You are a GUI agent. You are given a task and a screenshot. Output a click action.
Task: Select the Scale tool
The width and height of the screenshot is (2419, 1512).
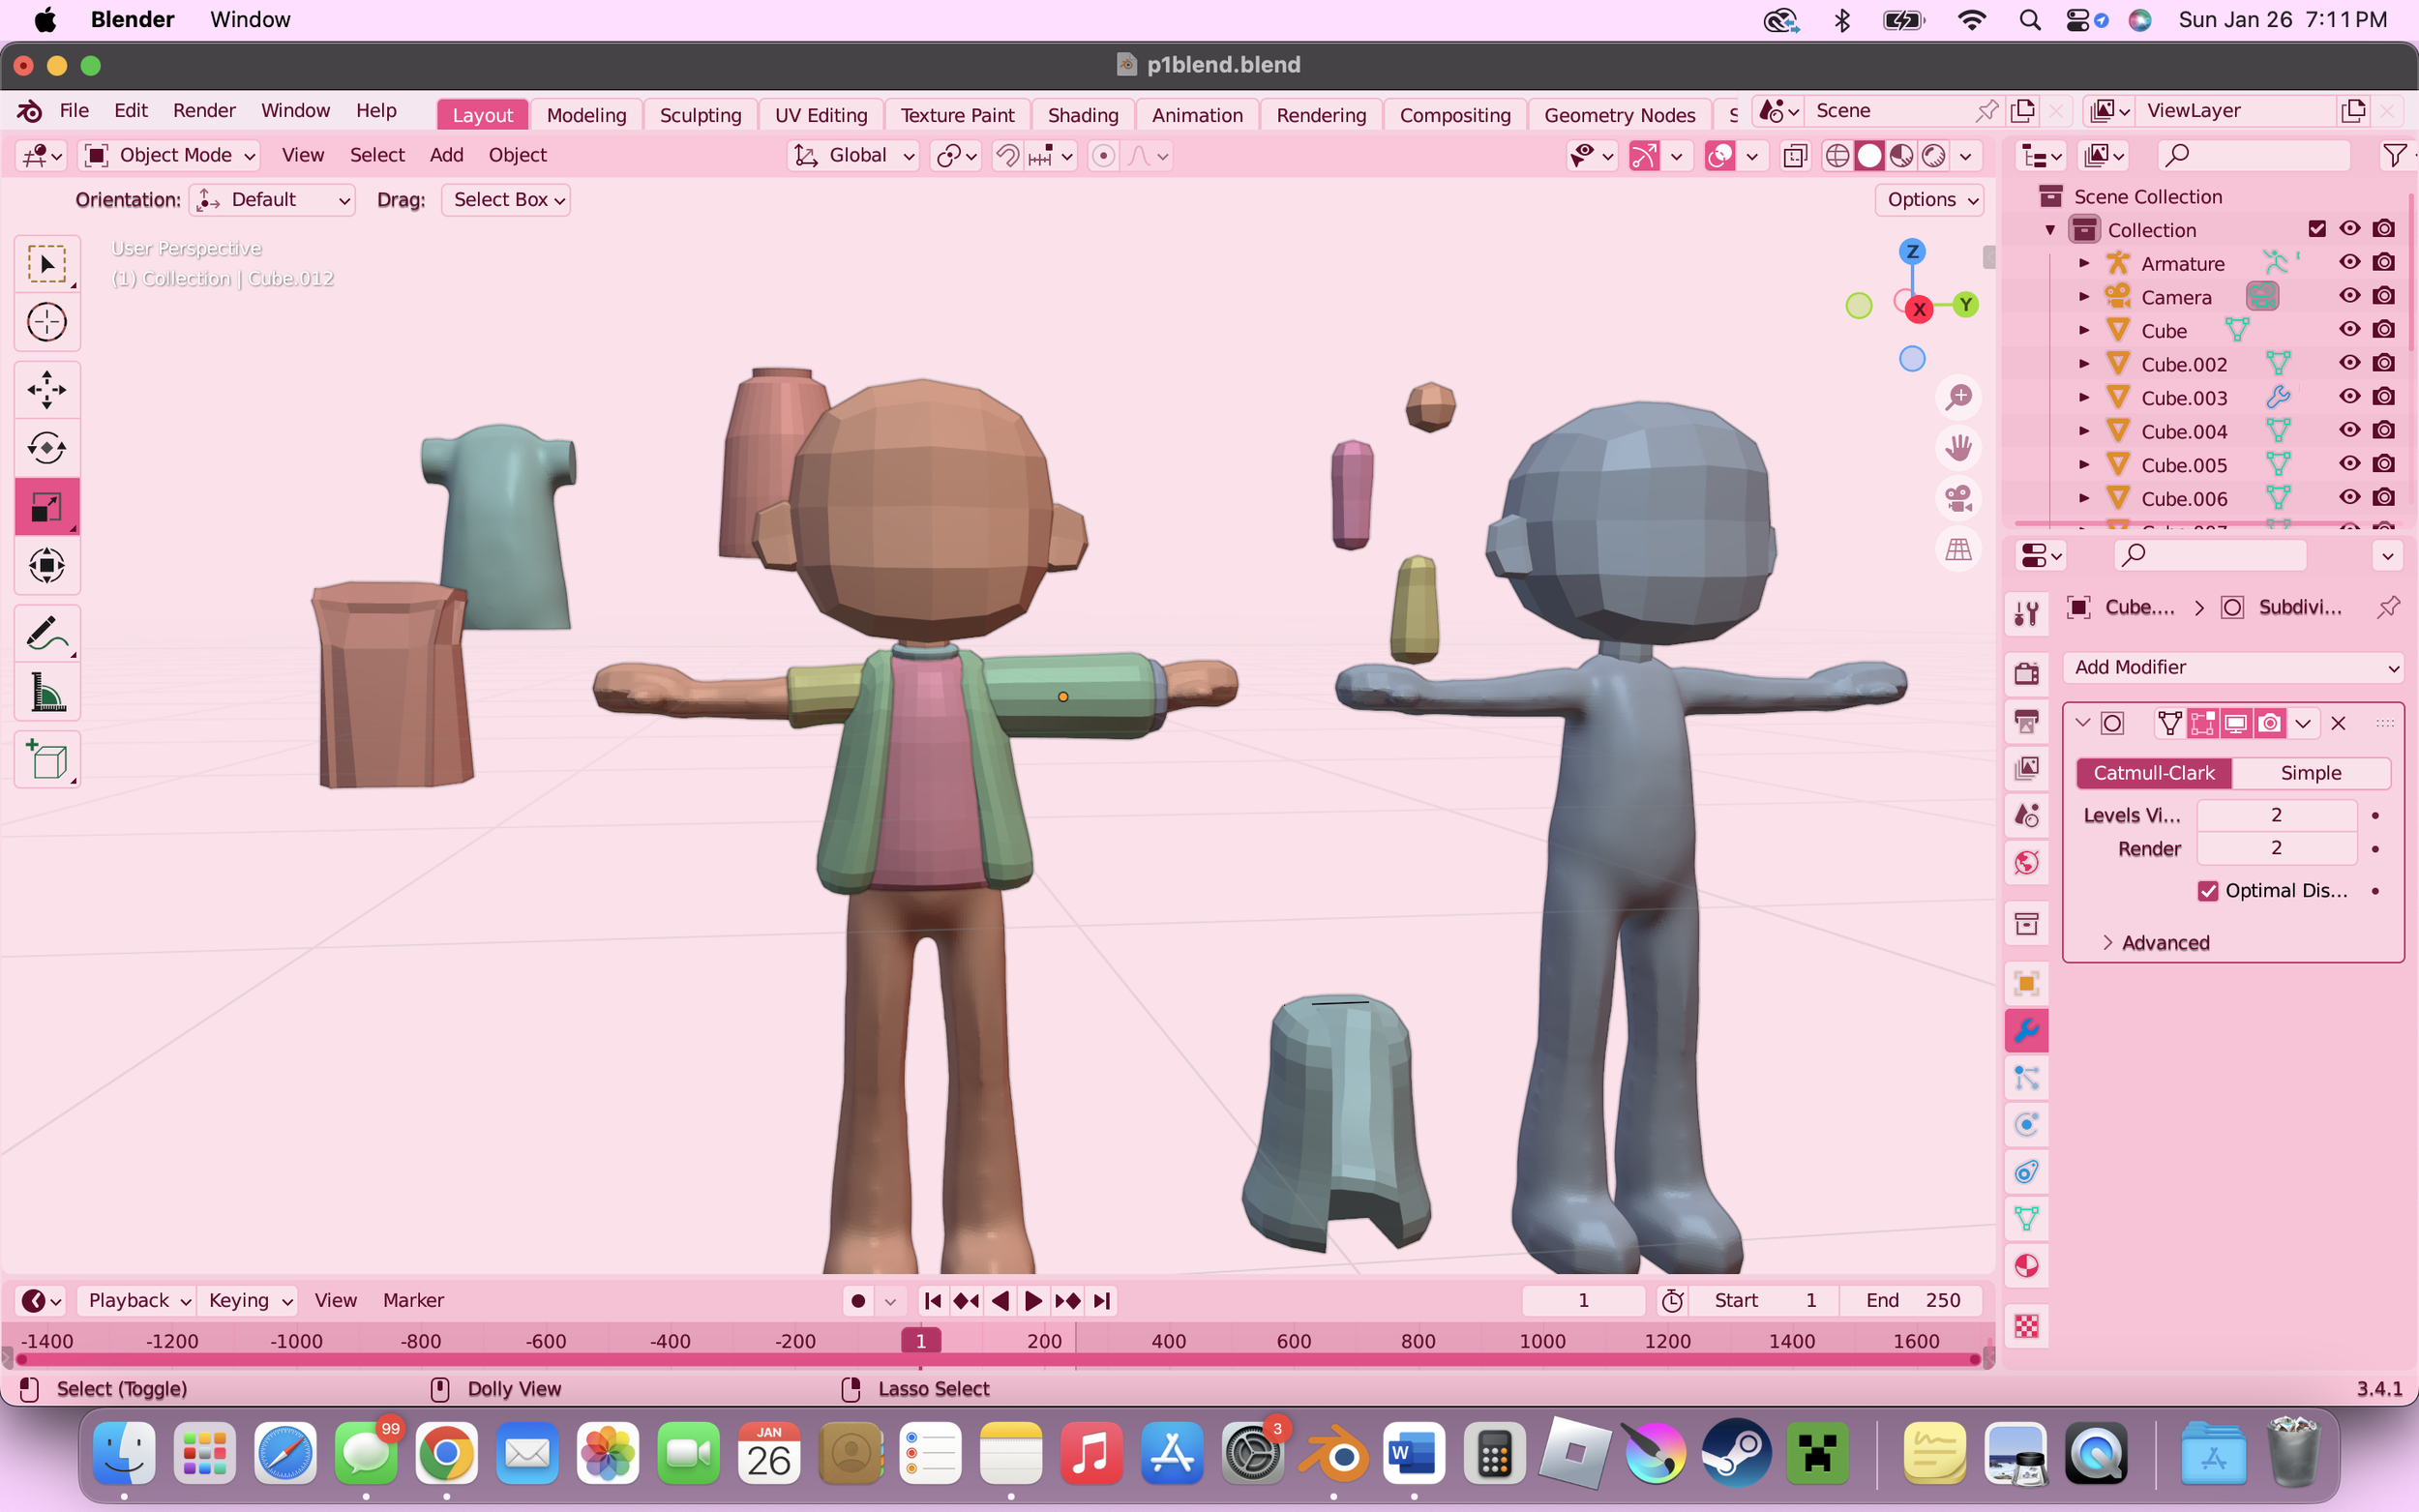click(x=46, y=507)
